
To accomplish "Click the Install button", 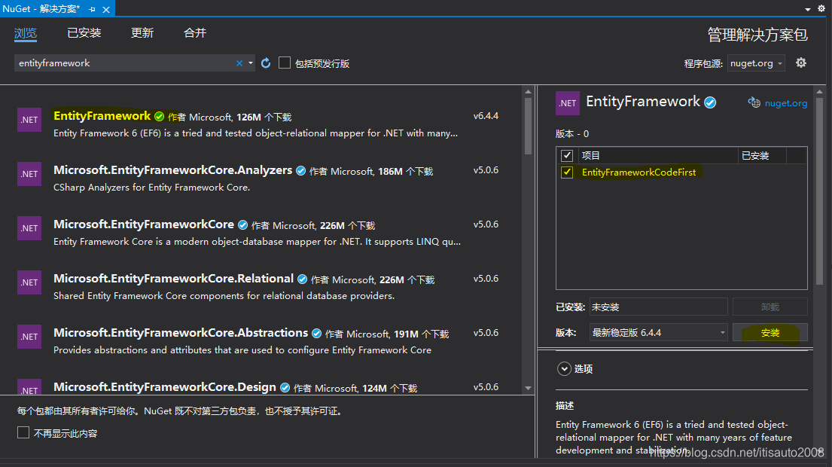I will point(770,332).
